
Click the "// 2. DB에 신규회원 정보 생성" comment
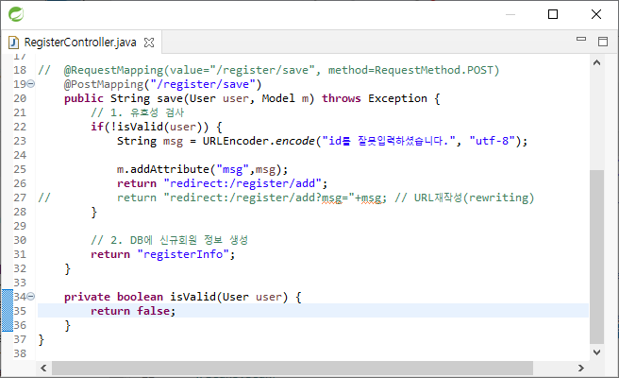coord(169,240)
